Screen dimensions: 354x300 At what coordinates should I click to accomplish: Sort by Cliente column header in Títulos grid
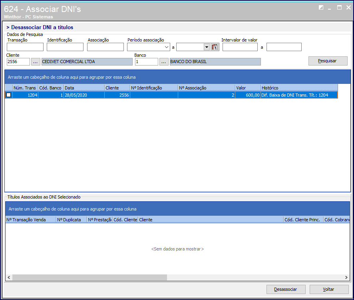(x=211, y=220)
